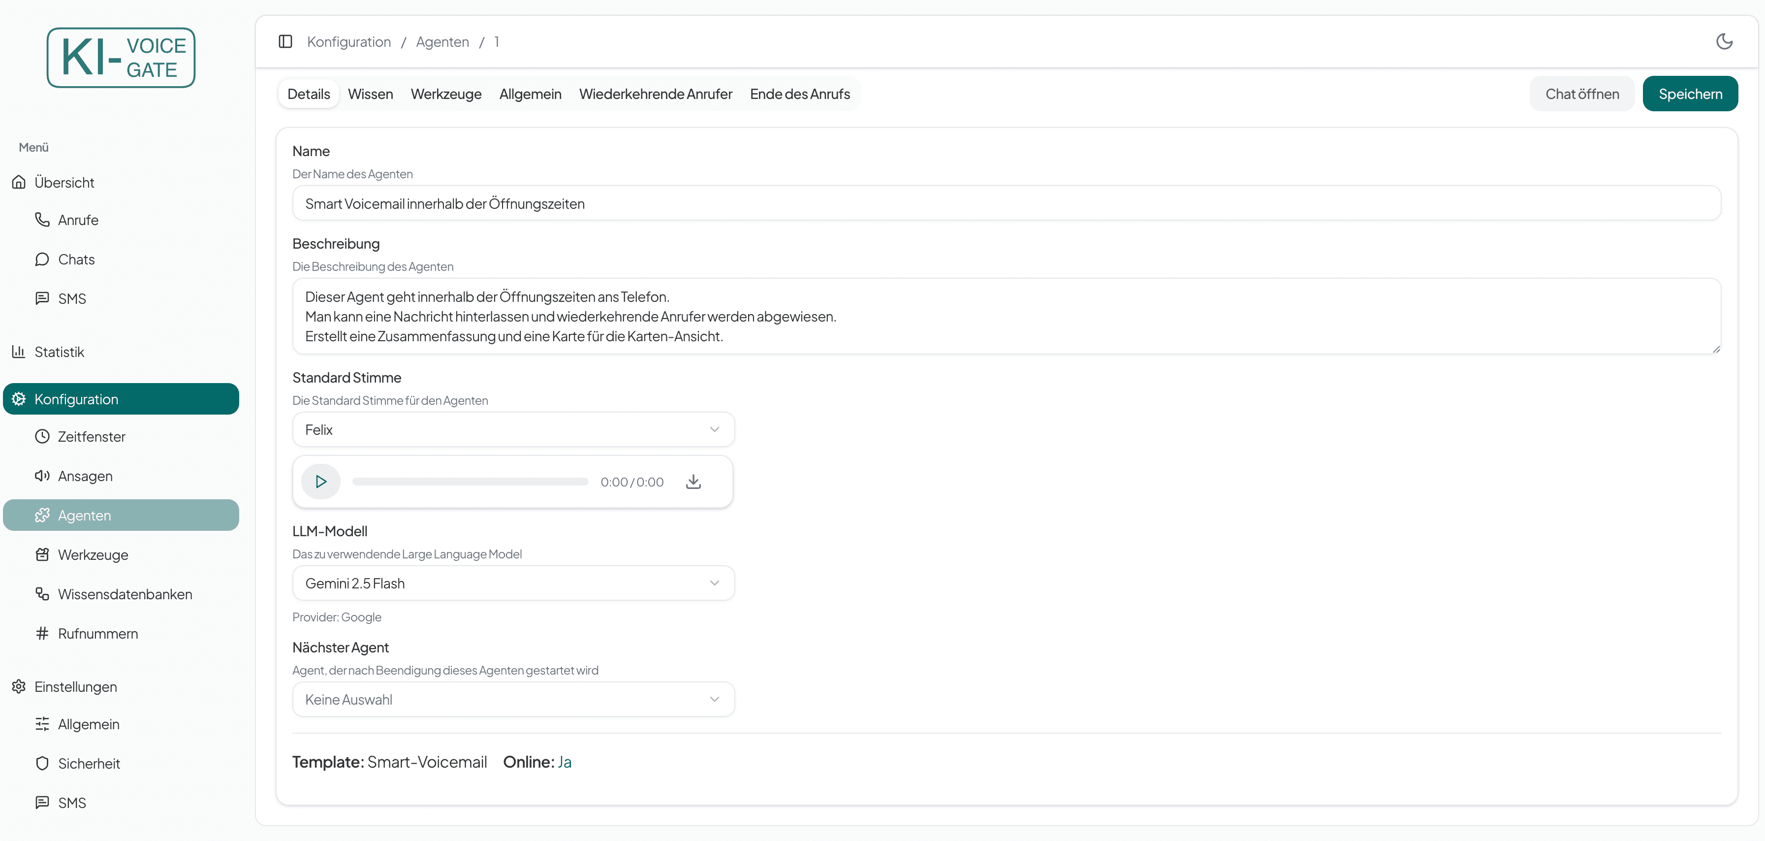Play the Felix voice sample
Image resolution: width=1765 pixels, height=841 pixels.
point(320,482)
